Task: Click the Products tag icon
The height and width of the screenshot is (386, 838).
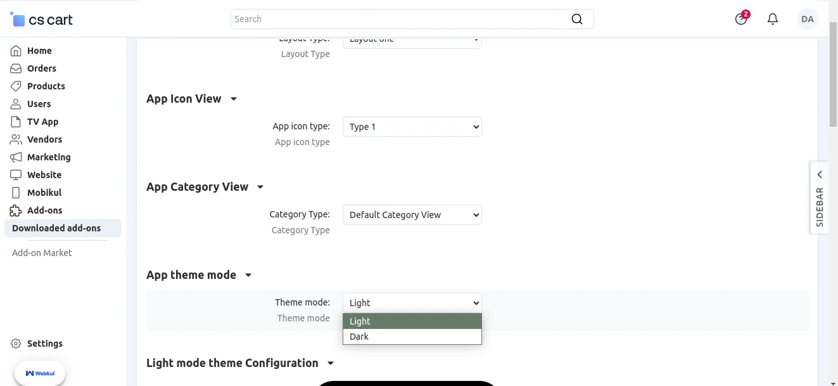Action: pyautogui.click(x=16, y=86)
